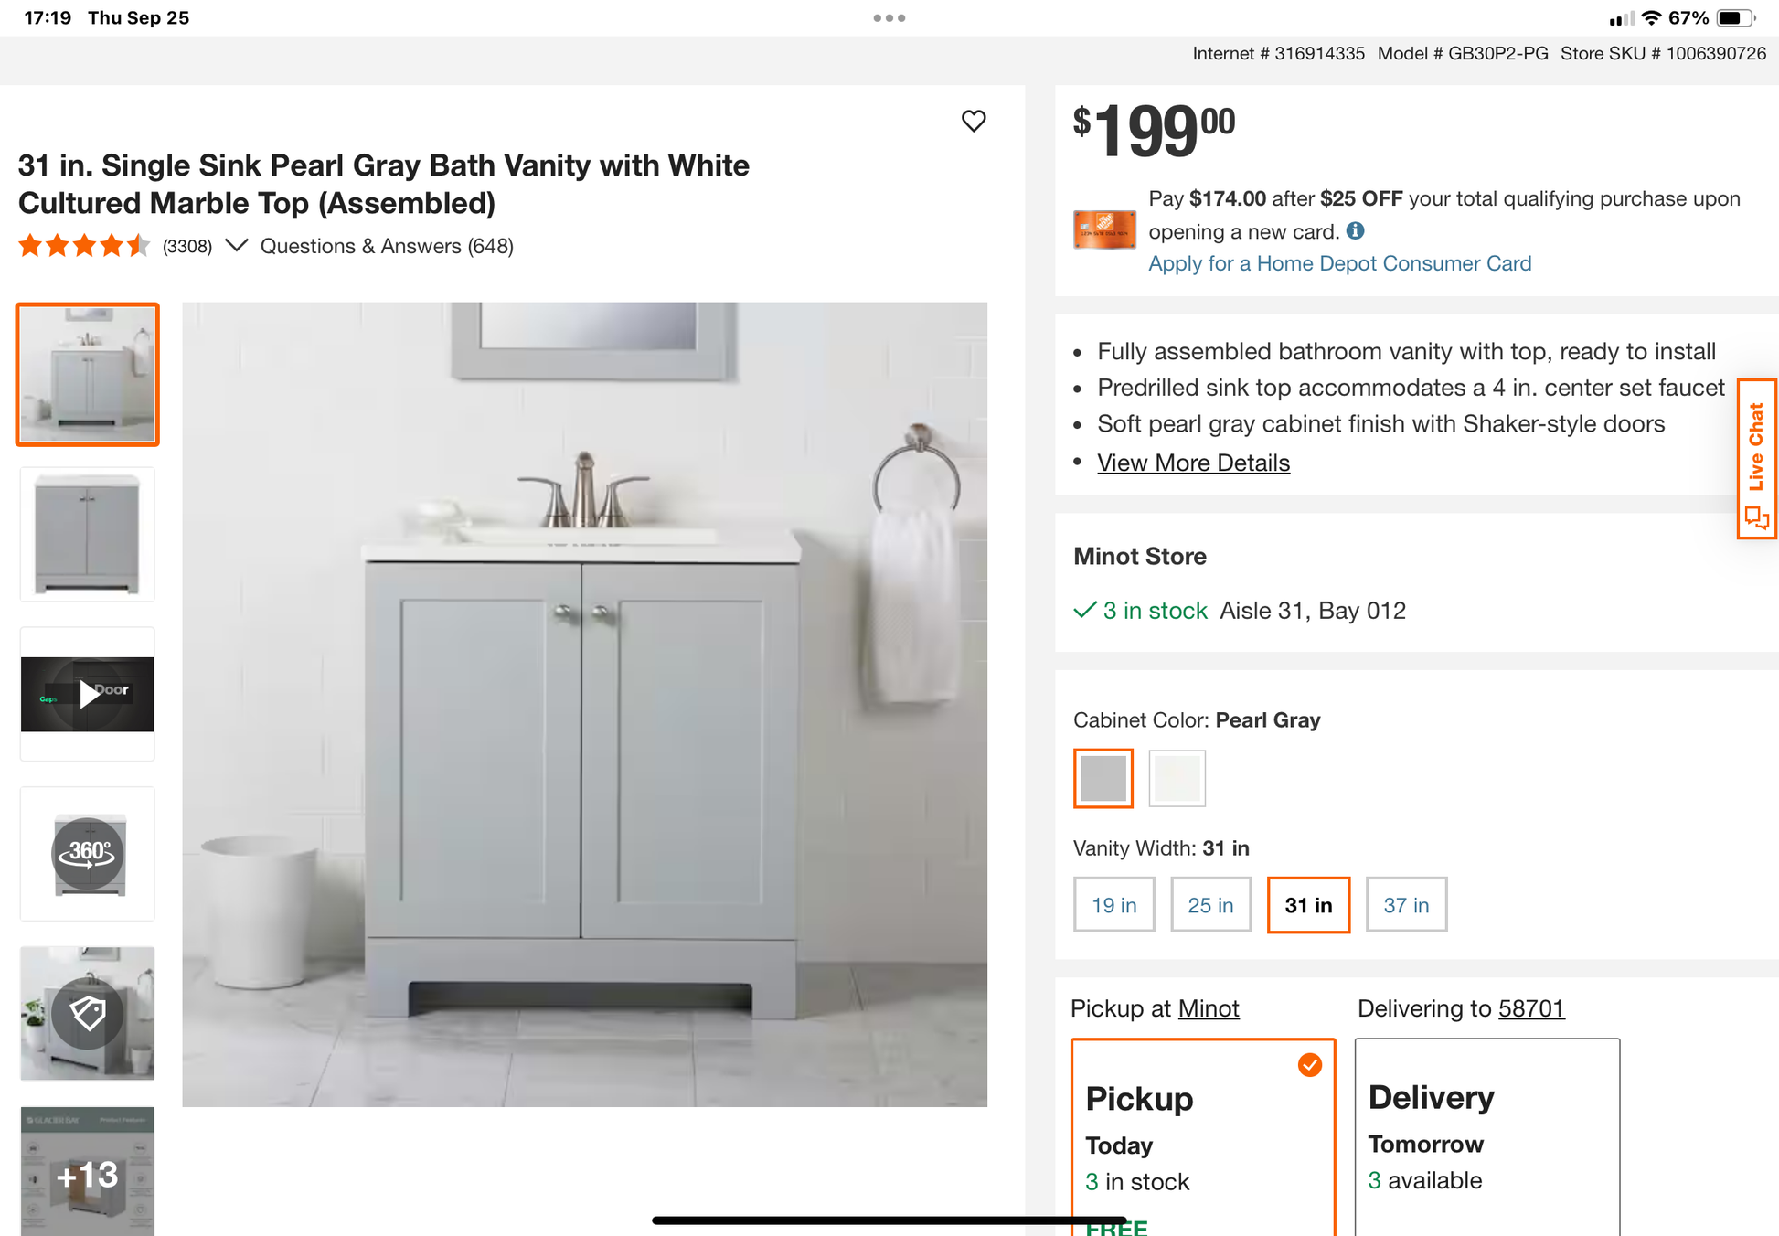Choose the 37 in vanity width
The height and width of the screenshot is (1236, 1779).
tap(1406, 905)
